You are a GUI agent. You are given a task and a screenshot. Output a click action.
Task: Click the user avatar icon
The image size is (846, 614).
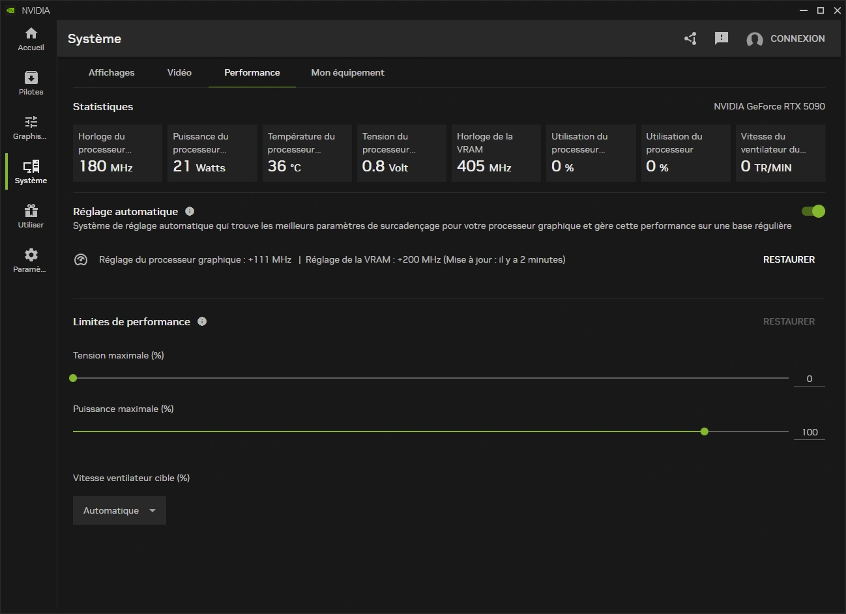click(x=755, y=39)
